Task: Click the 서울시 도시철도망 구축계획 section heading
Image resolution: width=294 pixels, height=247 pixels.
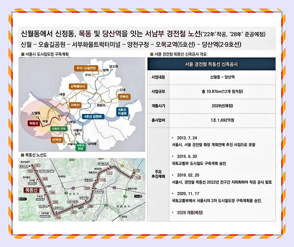Action: point(47,54)
